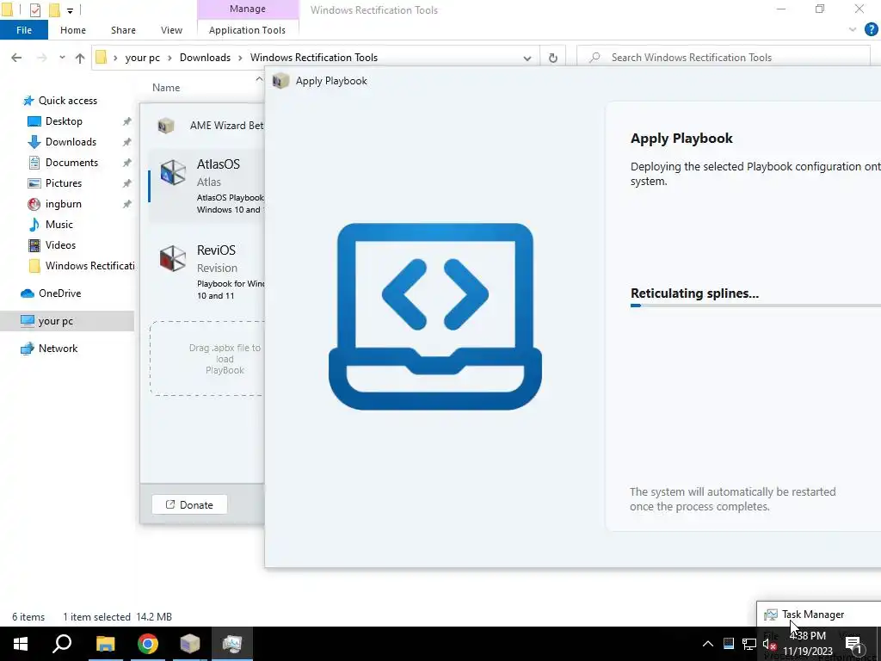
Task: Click the New folder quick access icon
Action: tap(54, 9)
